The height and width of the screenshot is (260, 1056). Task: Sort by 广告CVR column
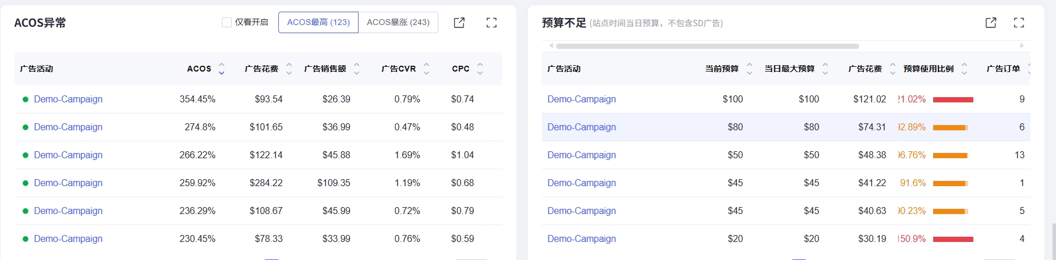click(426, 69)
